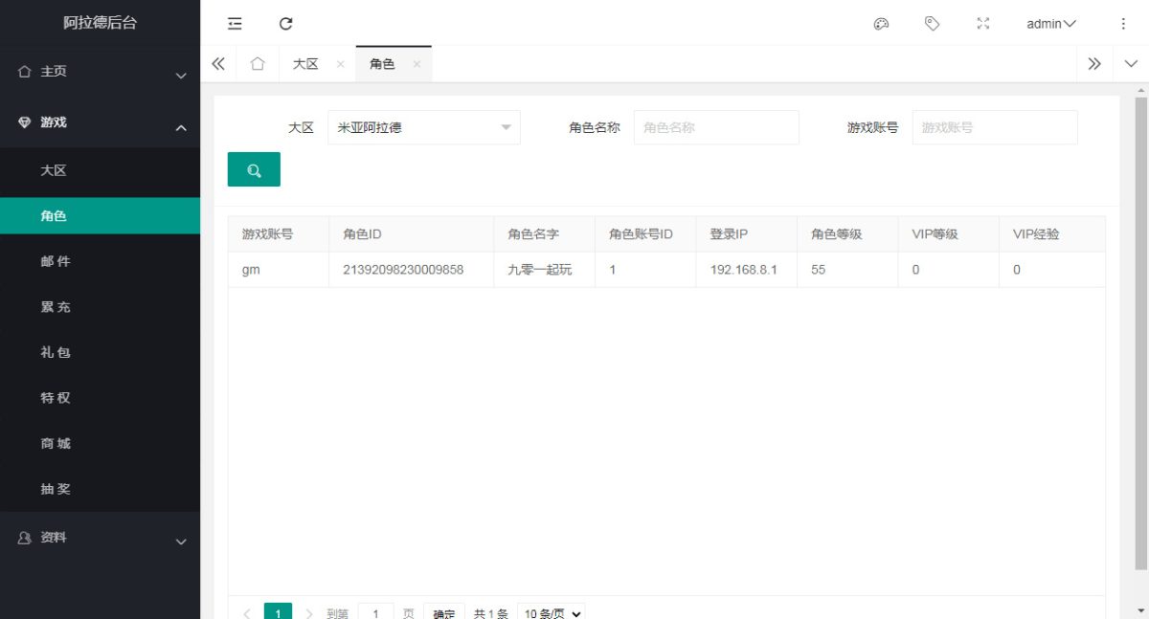Click the VIP等级 column header
Image resolution: width=1149 pixels, height=619 pixels.
[949, 234]
